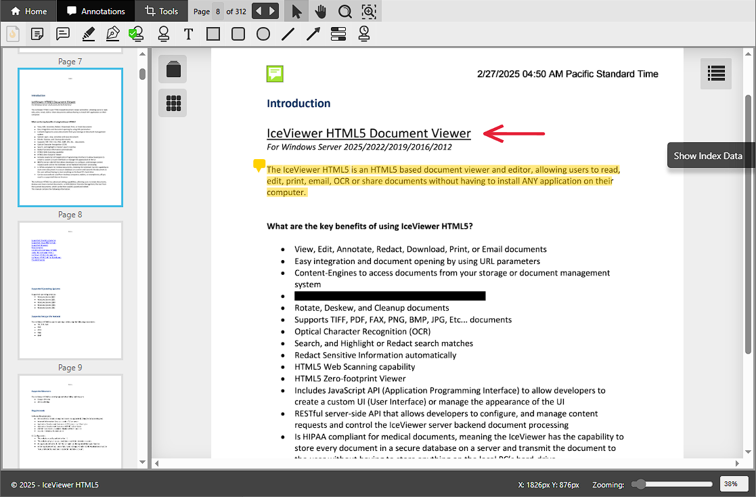
Task: Open the Show Index Data panel
Action: coord(715,72)
